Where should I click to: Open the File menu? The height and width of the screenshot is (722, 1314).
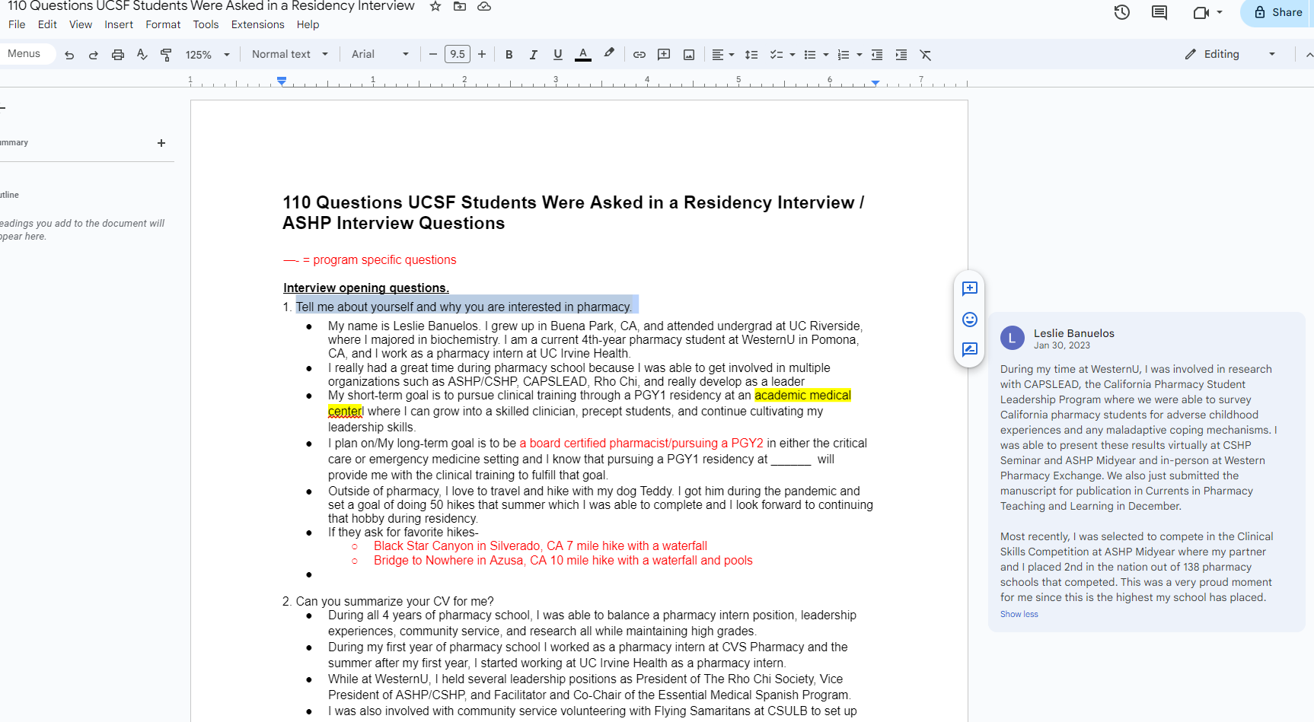[17, 24]
